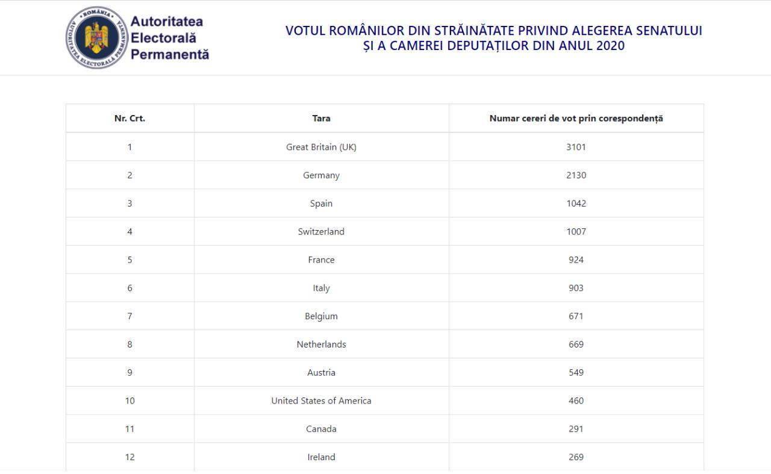Click the United States of America cell
The image size is (771, 474).
pyautogui.click(x=322, y=401)
